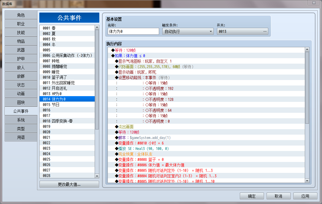The image size is (322, 204).
Task: Open the 动画 tab
Action: tap(21, 94)
